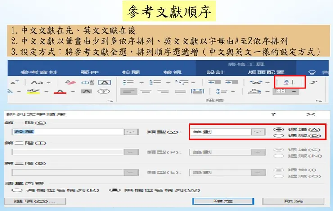Click the table borders icon
The width and height of the screenshot is (333, 211).
pyautogui.click(x=281, y=92)
